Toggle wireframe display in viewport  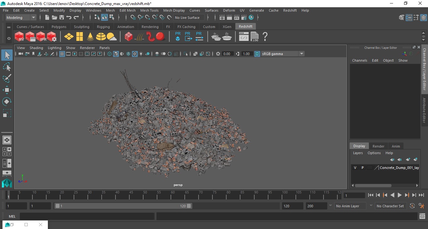(x=110, y=54)
